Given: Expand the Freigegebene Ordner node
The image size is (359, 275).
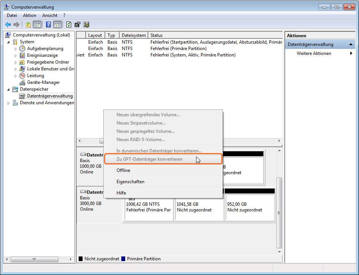Looking at the screenshot, I should [x=15, y=62].
